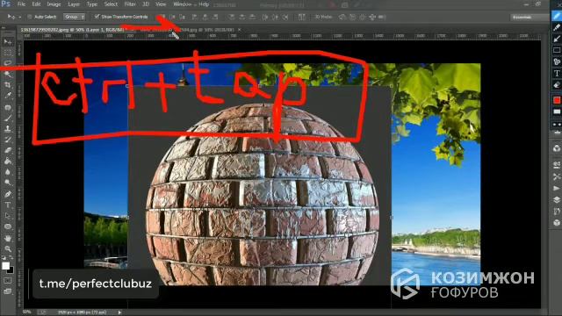The image size is (562, 316).
Task: Select the Ellipse shape tool
Action: click(8, 226)
